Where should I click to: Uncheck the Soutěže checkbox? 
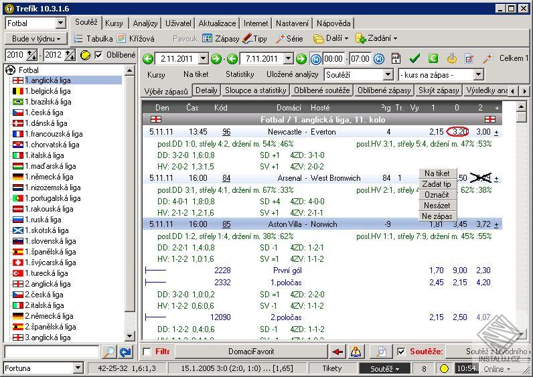tap(400, 352)
